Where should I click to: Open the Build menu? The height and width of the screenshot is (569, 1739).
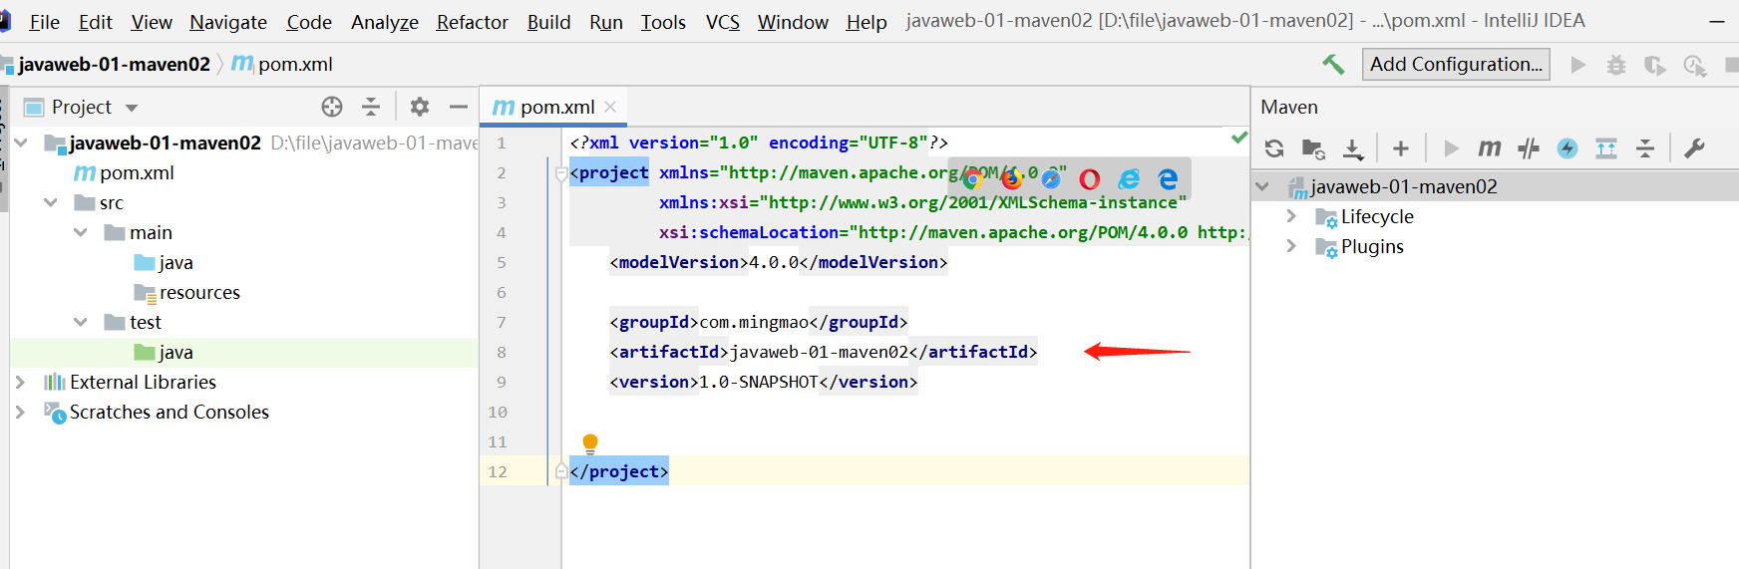pos(549,22)
